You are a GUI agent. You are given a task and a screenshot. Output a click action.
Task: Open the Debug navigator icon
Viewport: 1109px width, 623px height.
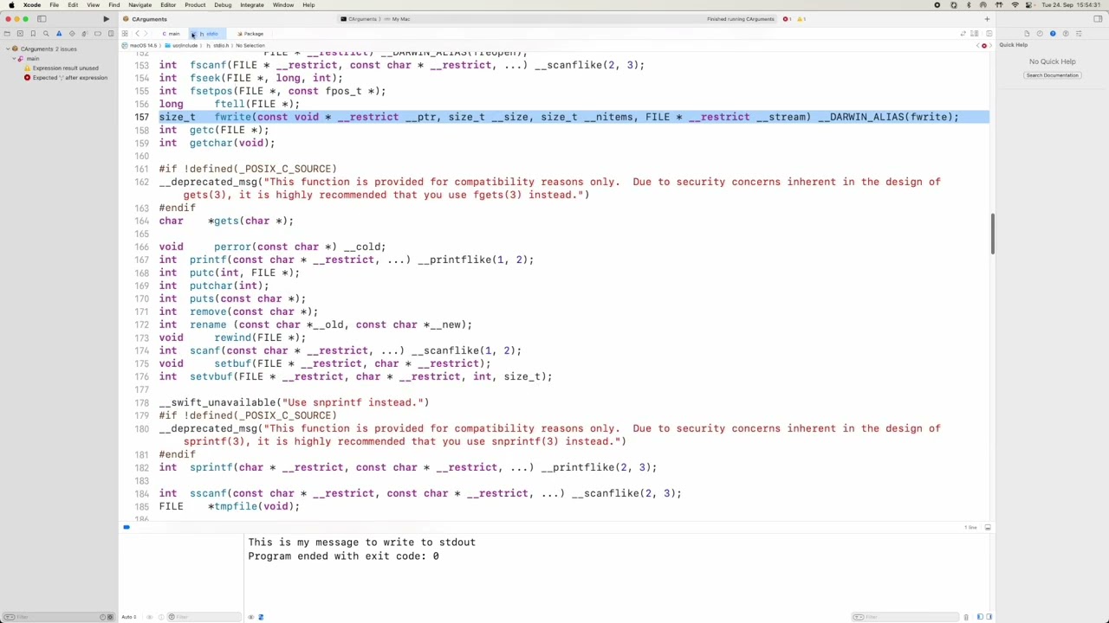click(x=85, y=34)
